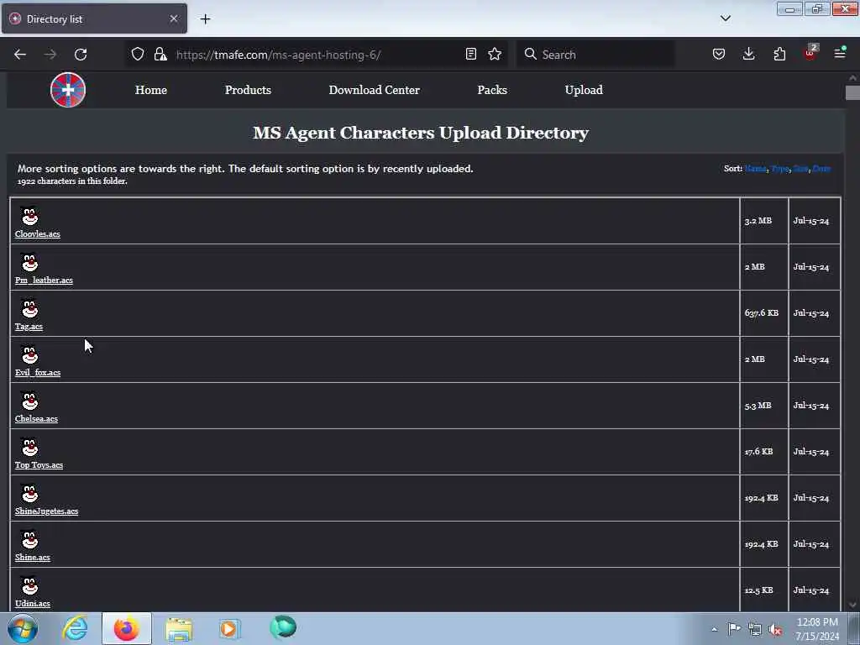Open the shield tracking protection icon
The width and height of the screenshot is (860, 645).
point(138,54)
